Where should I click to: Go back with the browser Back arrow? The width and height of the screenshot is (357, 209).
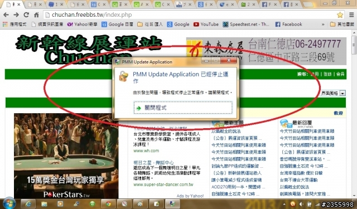6,15
